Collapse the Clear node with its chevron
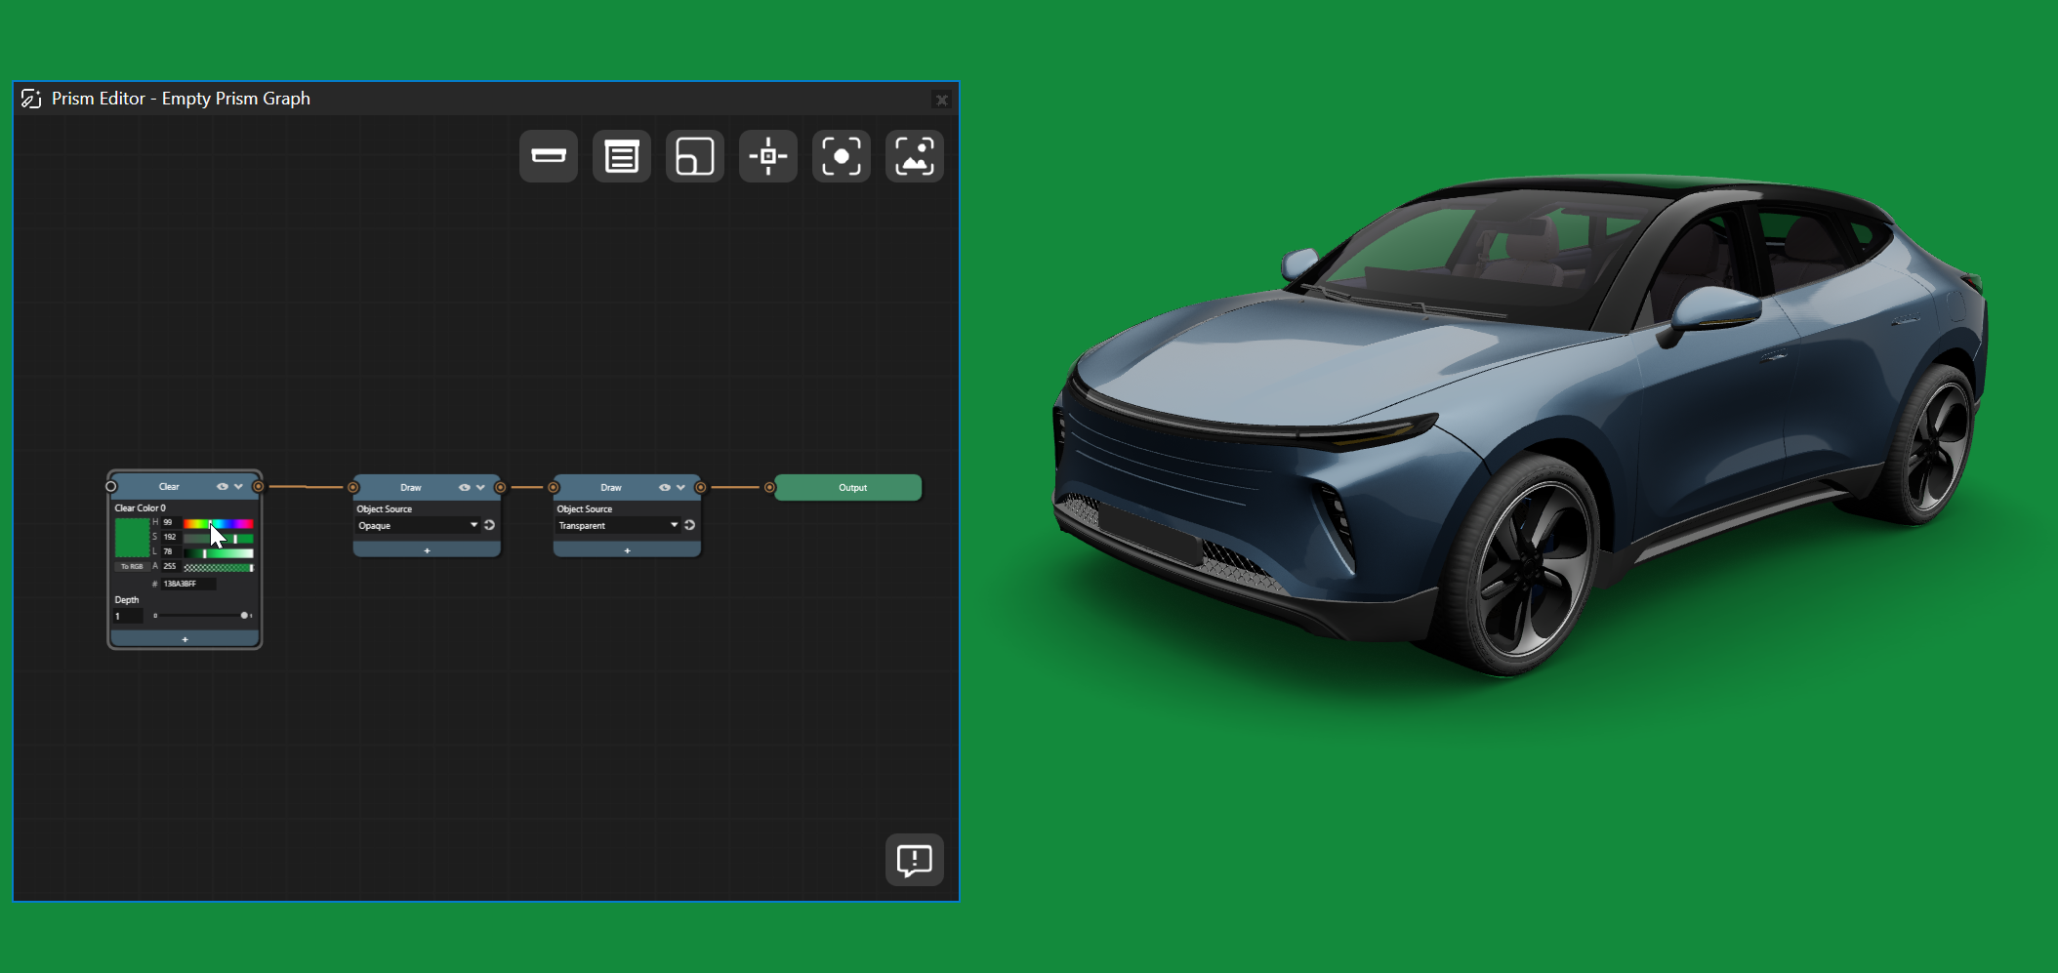Screen dimensions: 2058x973 click(x=238, y=486)
